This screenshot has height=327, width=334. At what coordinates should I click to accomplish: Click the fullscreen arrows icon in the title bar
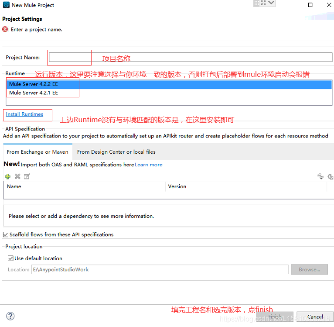pos(263,3)
